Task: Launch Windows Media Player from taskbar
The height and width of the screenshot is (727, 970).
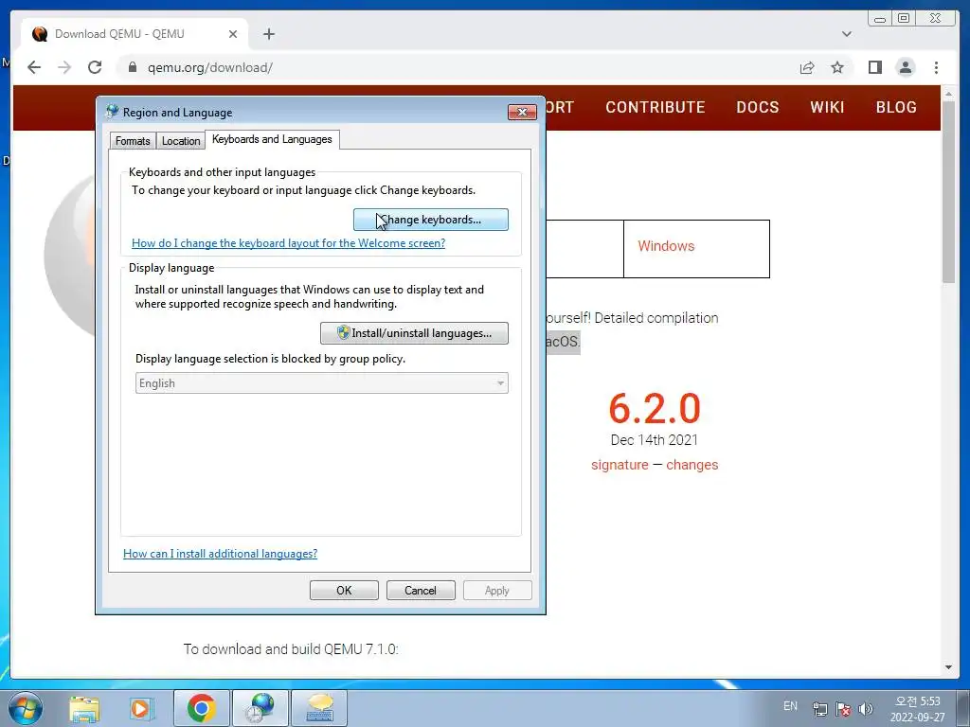Action: pos(141,708)
